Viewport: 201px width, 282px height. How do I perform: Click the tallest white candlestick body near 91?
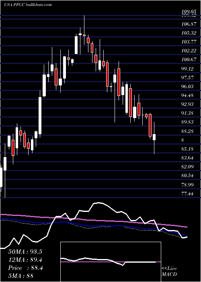click(40, 116)
